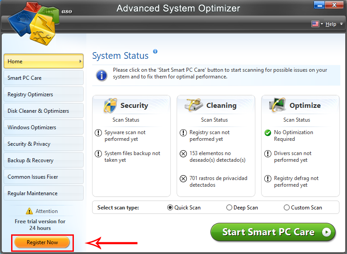
Task: Click the System Status info icon
Action: 155,51
